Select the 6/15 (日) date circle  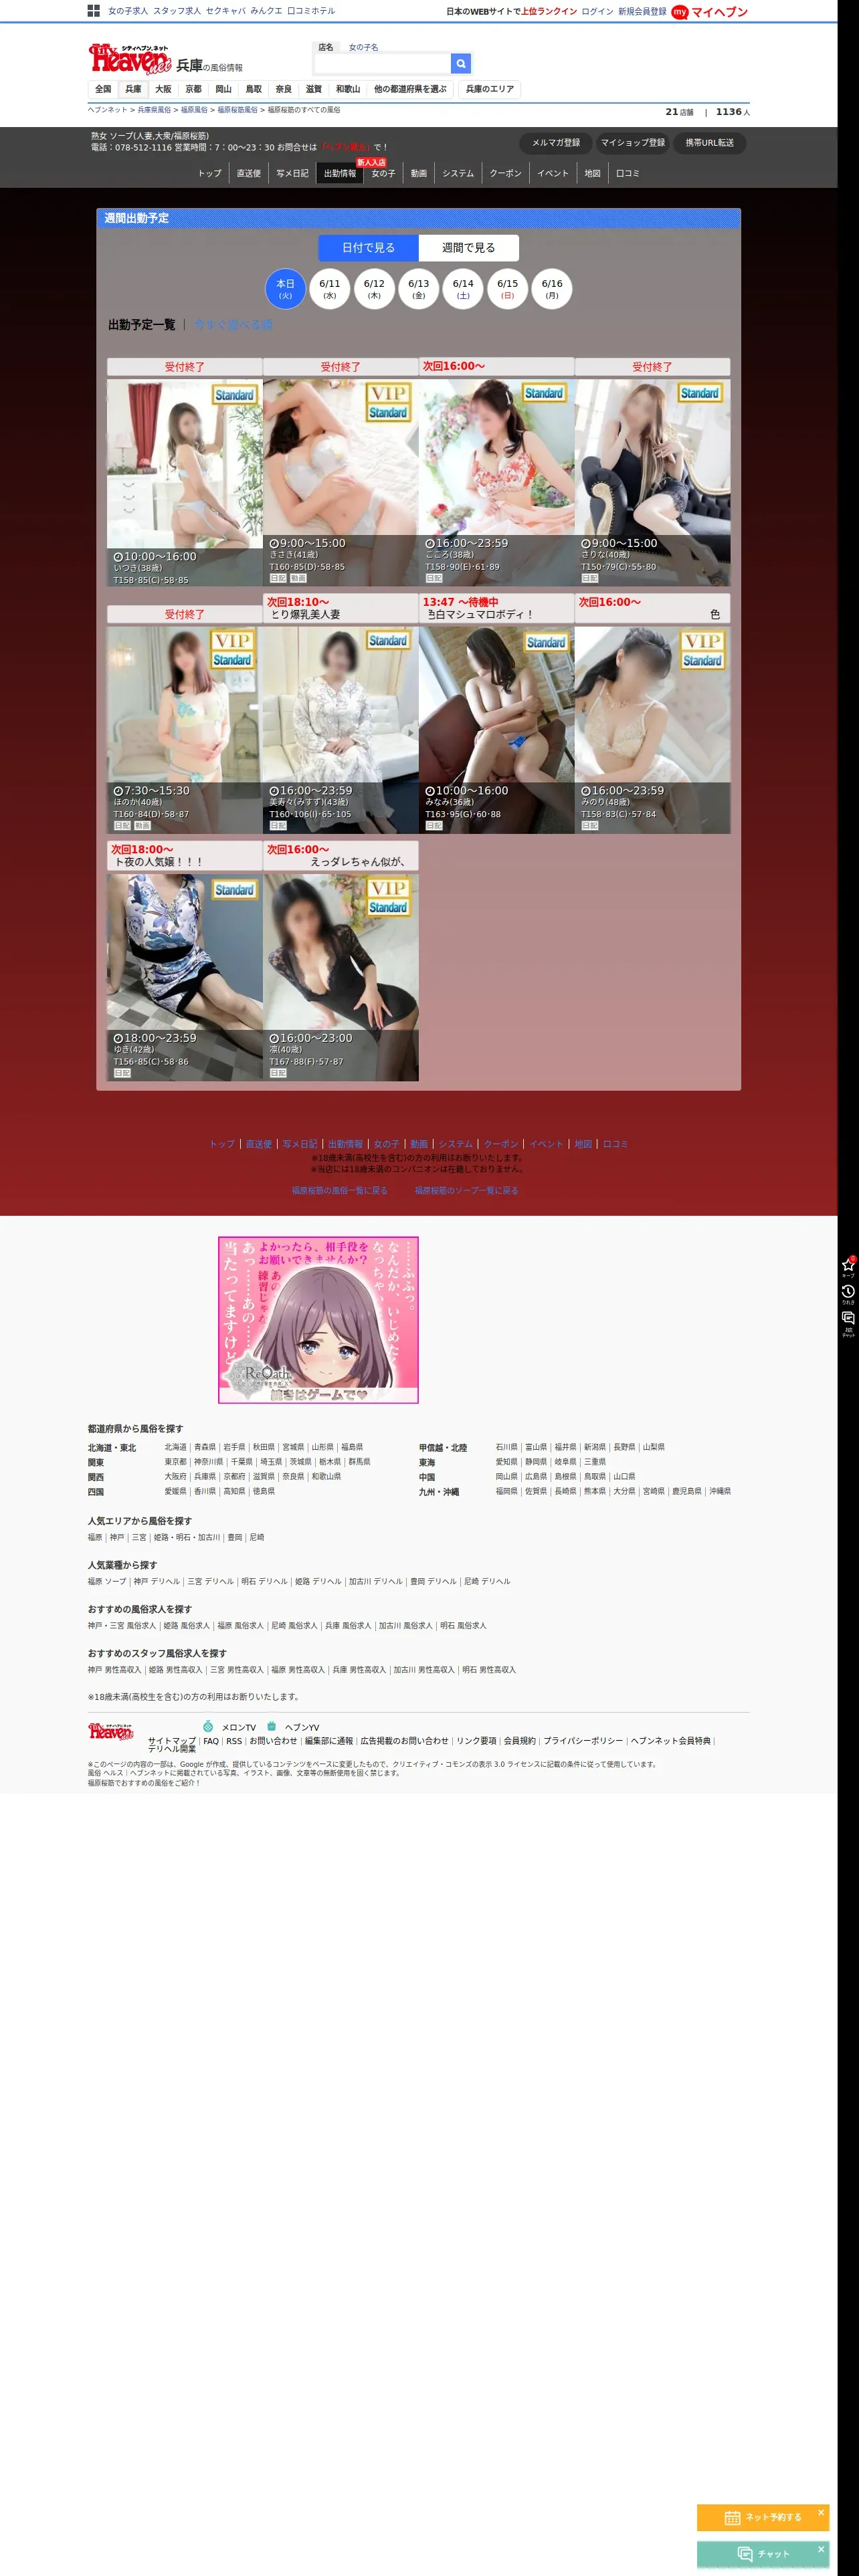click(x=508, y=289)
